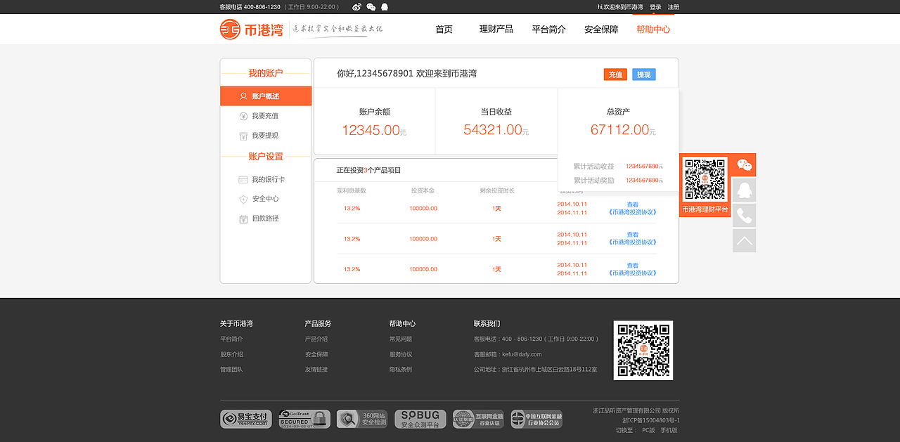Select 我要提现 in sidebar
900x442 pixels.
266,136
